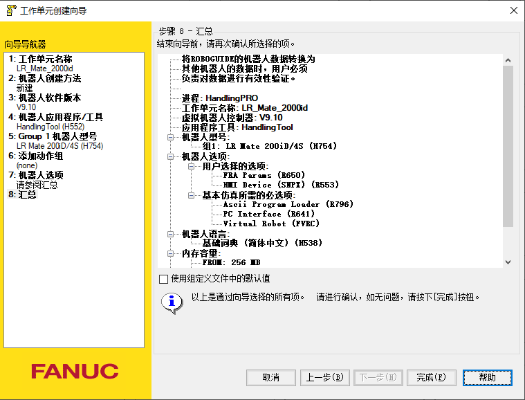Go to step 7: 机器人选项
This screenshot has width=525, height=400.
[36, 176]
